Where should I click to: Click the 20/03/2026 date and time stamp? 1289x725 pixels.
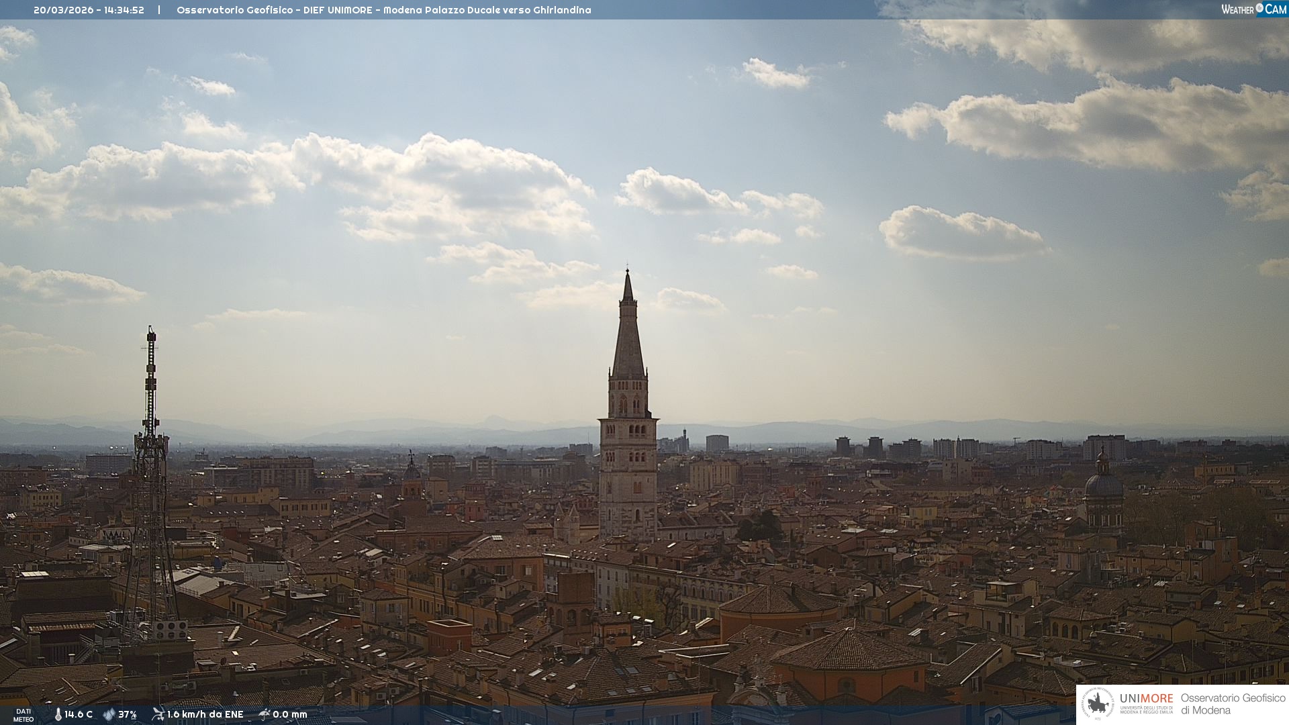tap(89, 10)
